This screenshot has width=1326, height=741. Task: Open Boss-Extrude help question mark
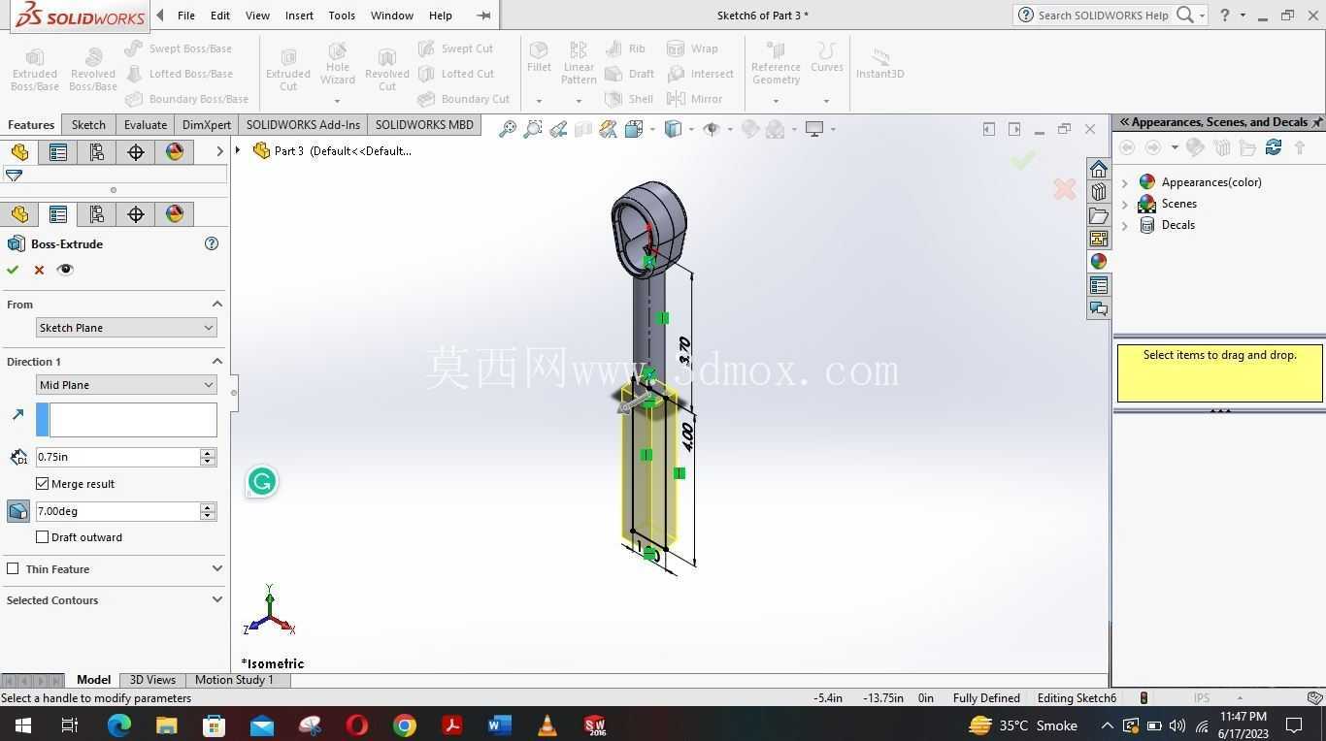tap(212, 243)
